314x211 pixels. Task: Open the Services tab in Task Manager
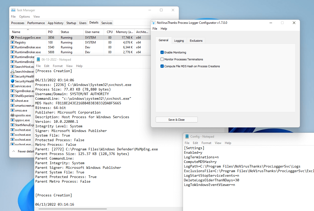pos(107,23)
